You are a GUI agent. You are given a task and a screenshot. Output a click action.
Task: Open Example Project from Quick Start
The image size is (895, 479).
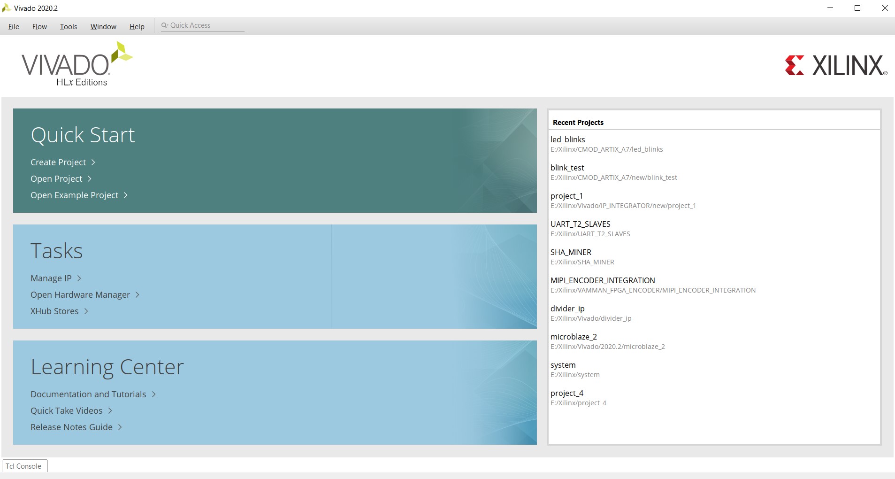click(x=74, y=195)
